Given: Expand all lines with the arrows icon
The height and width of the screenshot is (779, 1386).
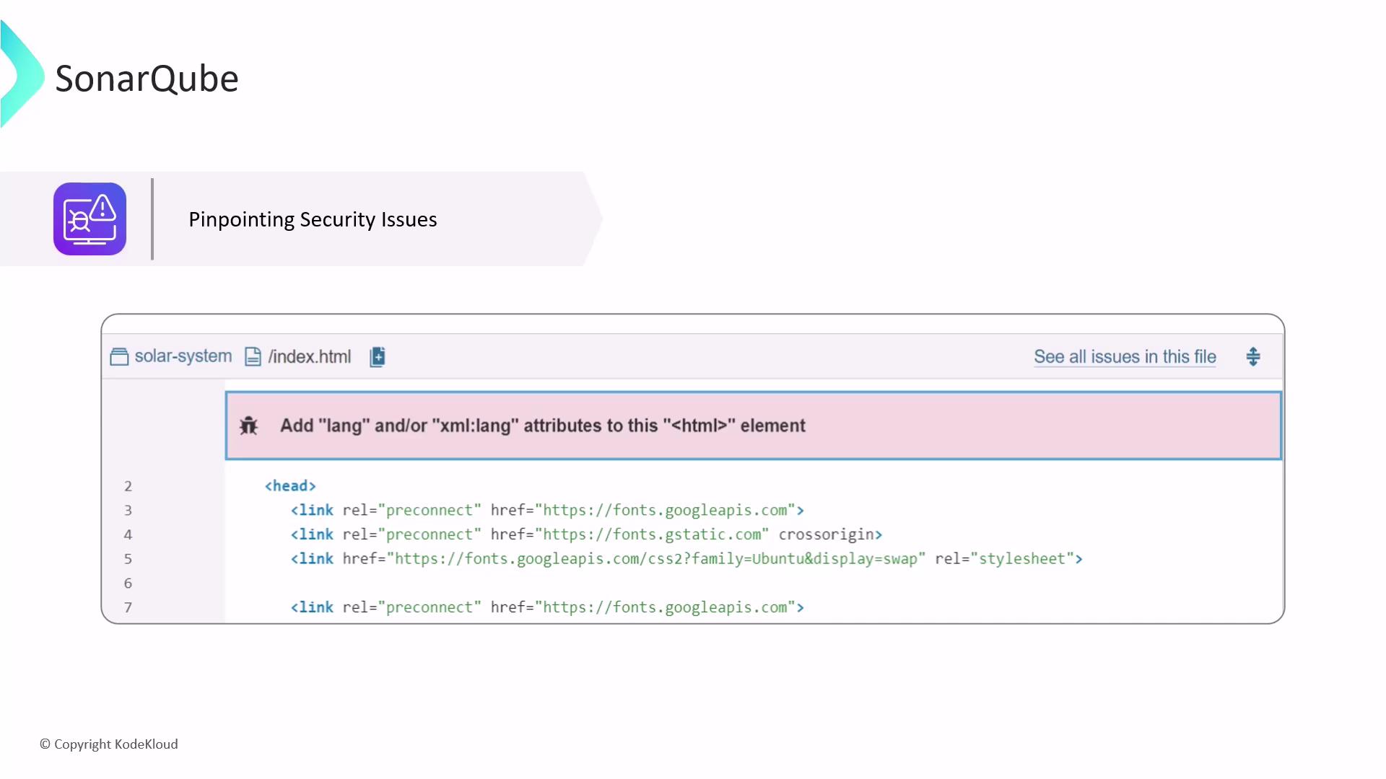Looking at the screenshot, I should click(x=1253, y=356).
